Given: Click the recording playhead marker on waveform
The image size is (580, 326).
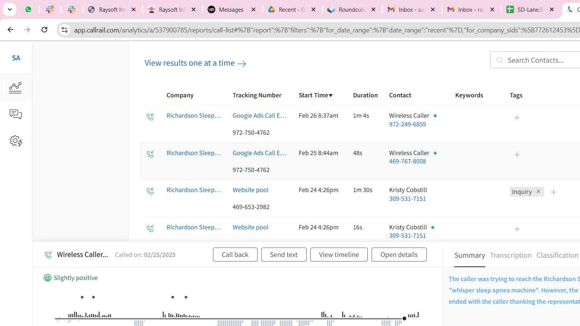Looking at the screenshot, I should coord(404,318).
